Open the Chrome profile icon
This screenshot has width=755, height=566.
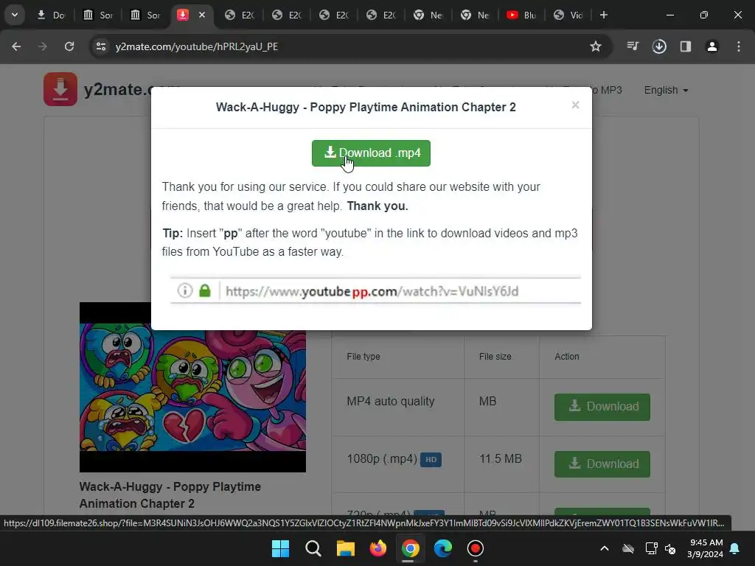click(712, 46)
